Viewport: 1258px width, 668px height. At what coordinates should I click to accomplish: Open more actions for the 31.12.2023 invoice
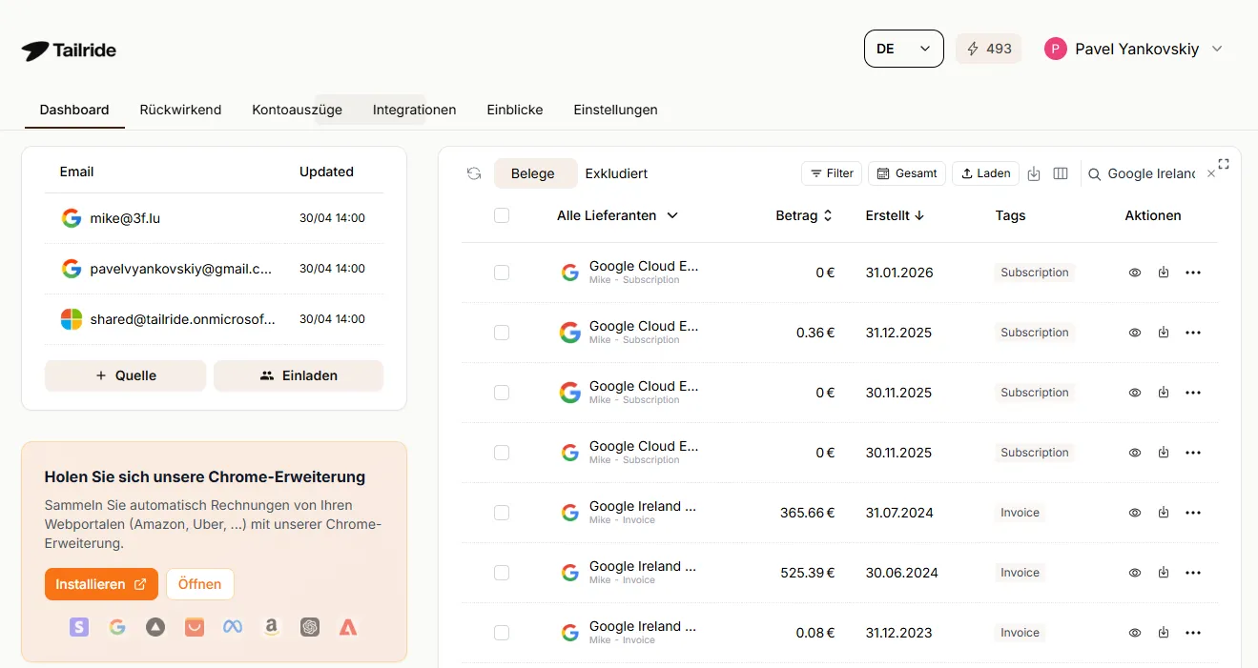click(x=1193, y=633)
